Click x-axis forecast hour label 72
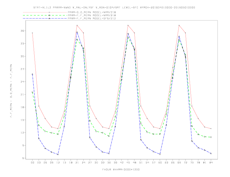Image resolution: width=230 pixels, height=177 pixels. pos(185,163)
